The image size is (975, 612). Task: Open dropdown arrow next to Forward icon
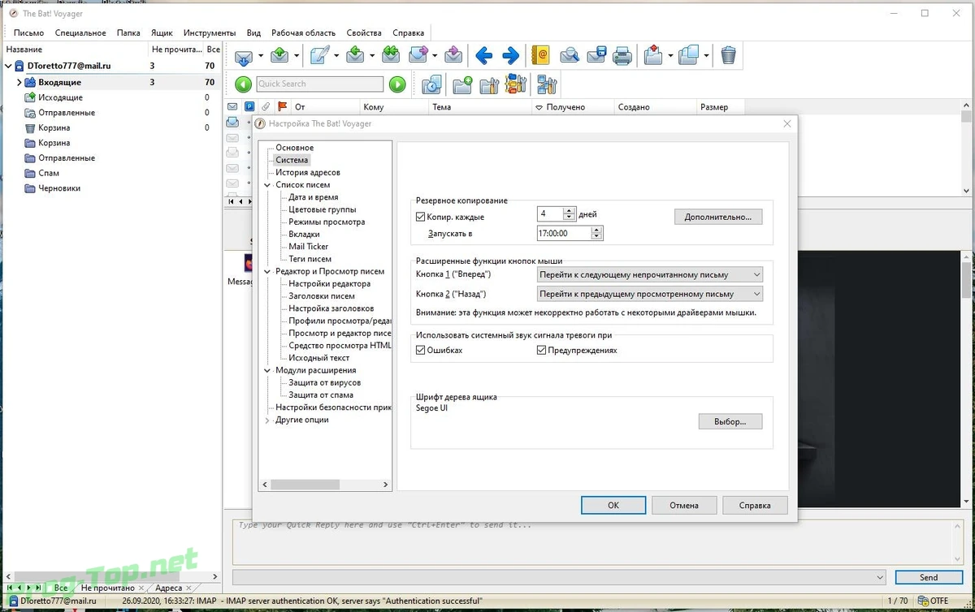(435, 56)
